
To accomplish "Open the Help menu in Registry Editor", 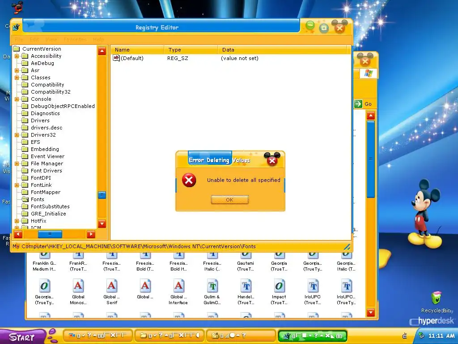I will pos(98,39).
